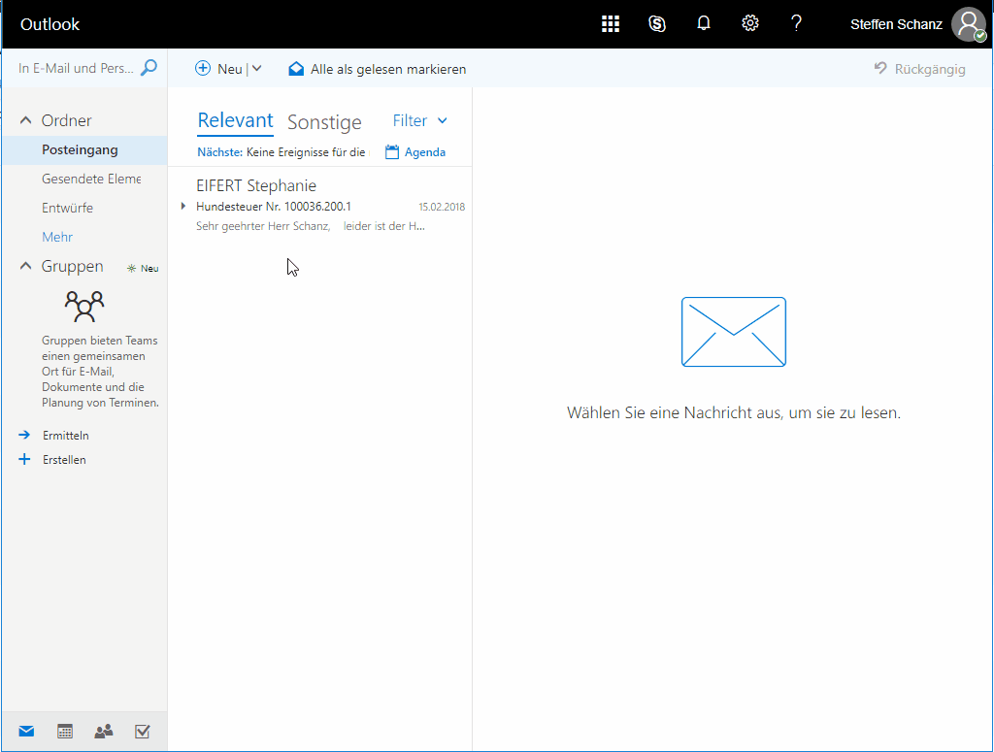This screenshot has width=994, height=752.
Task: Click the Rückgängig undo arrow icon
Action: (880, 68)
